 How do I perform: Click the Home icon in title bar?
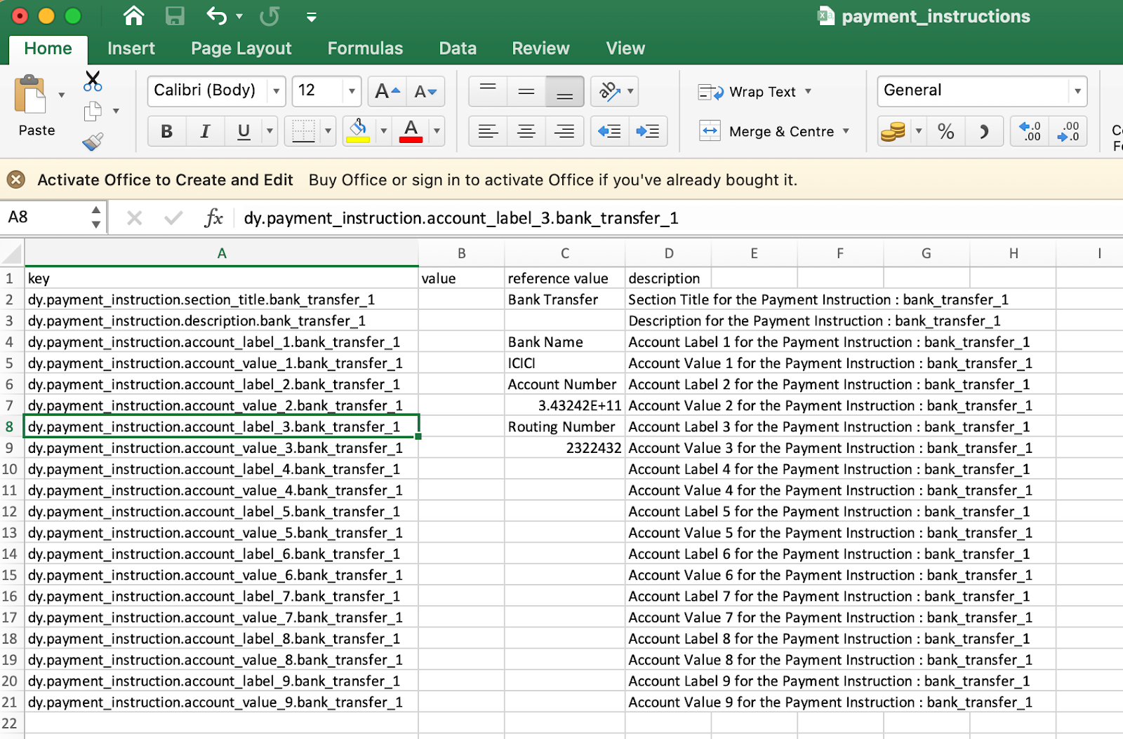click(133, 16)
